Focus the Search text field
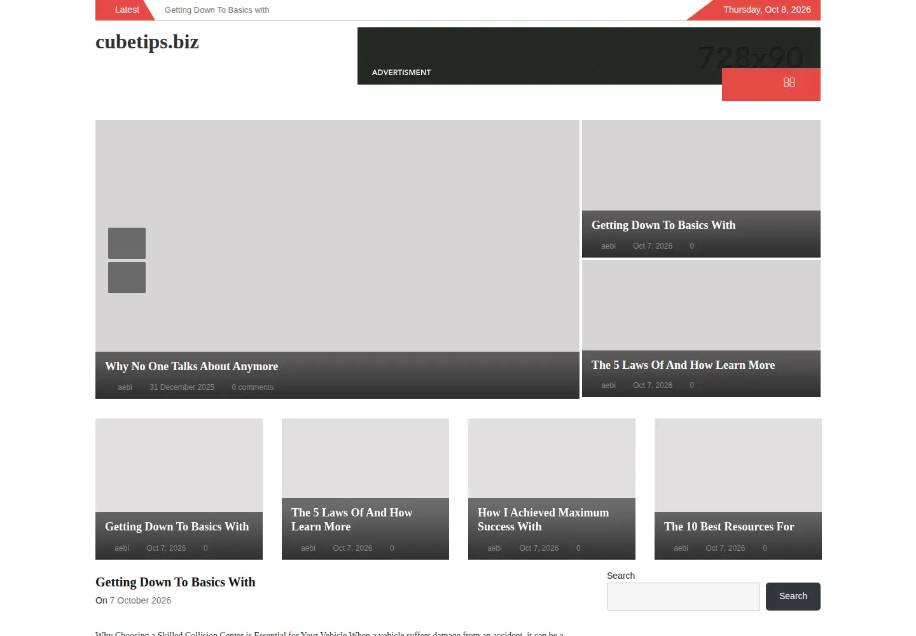Image resolution: width=916 pixels, height=636 pixels. 683,597
